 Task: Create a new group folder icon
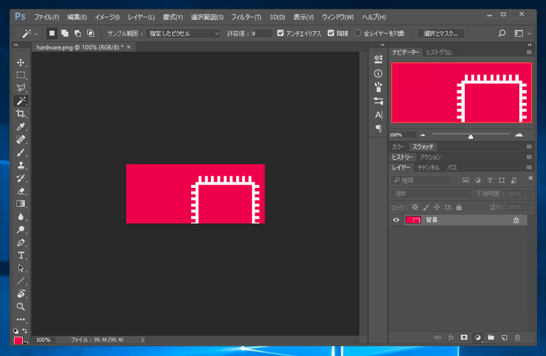tap(491, 338)
